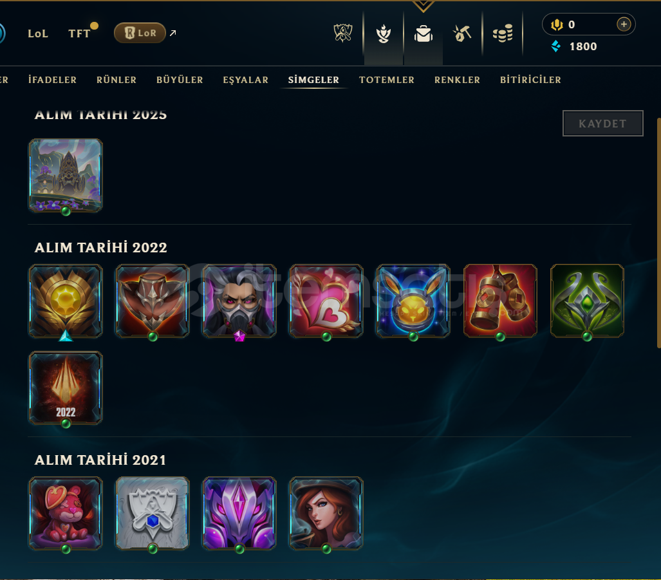The width and height of the screenshot is (661, 580).
Task: Open the Loot crafting hammer icon
Action: 462,33
